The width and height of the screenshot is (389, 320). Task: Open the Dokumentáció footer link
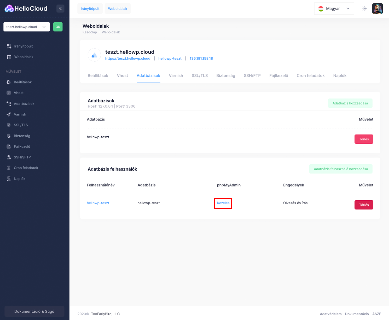pyautogui.click(x=357, y=314)
